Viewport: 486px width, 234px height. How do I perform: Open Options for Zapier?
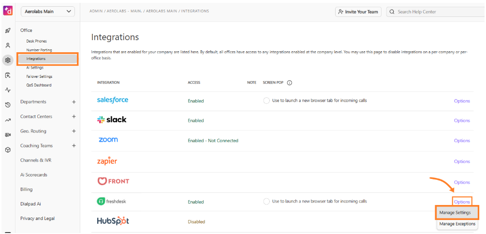(462, 161)
